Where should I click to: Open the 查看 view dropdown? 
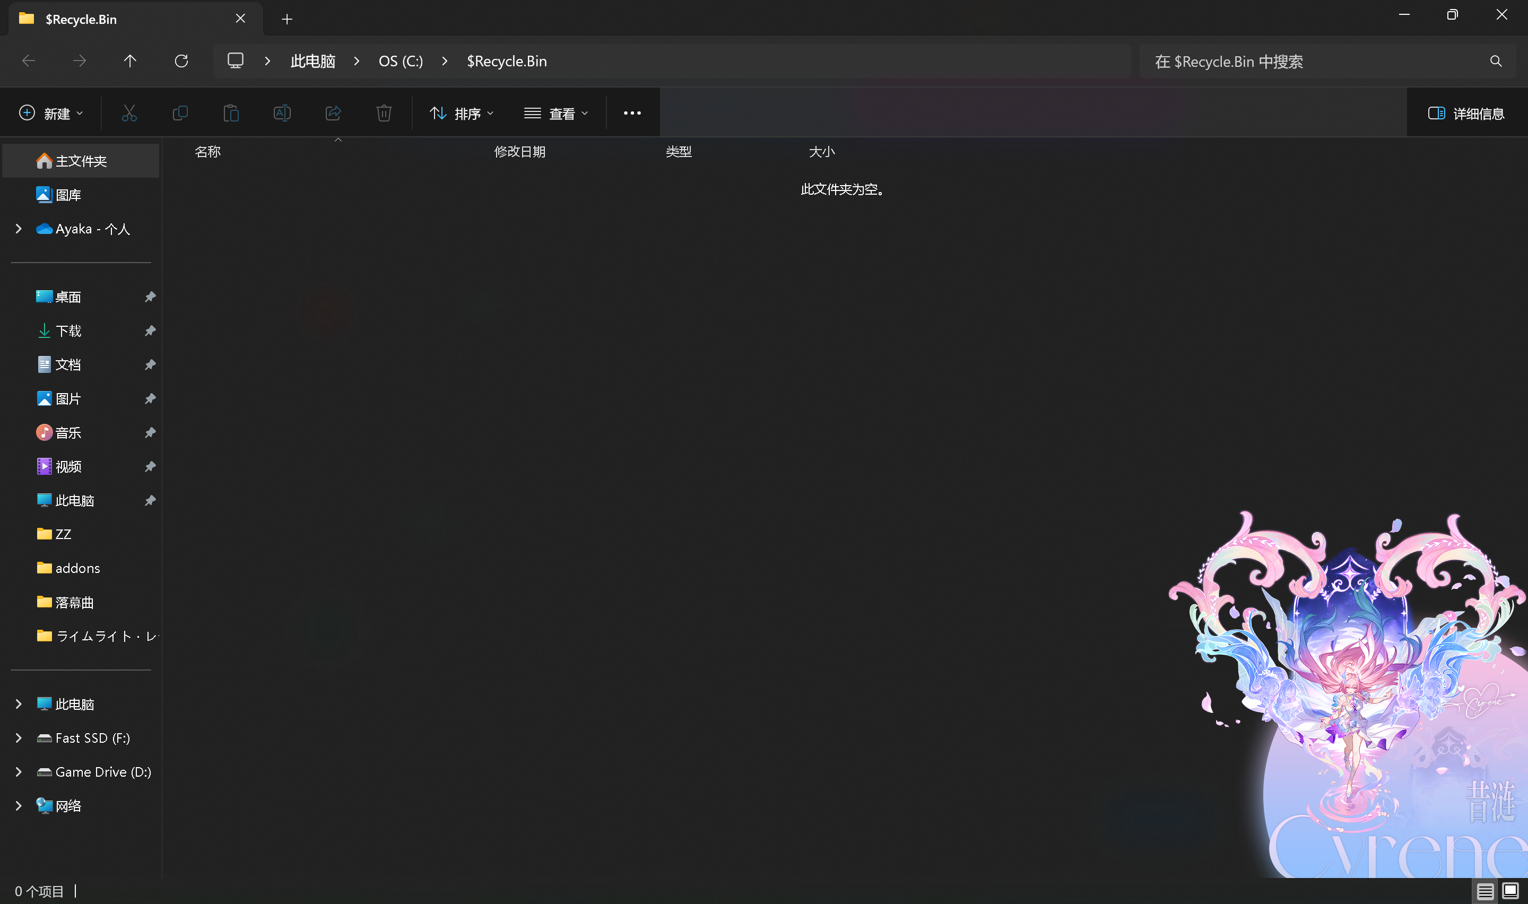coord(556,114)
